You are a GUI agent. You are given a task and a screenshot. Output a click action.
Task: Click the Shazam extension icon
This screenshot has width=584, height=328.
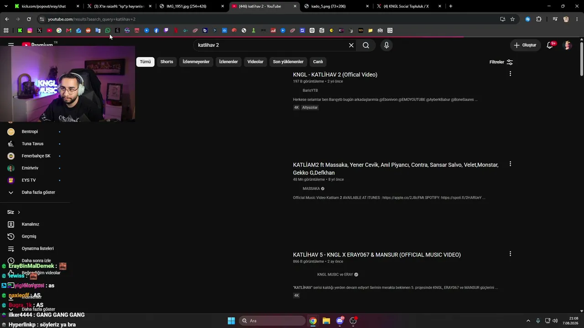tap(528, 19)
